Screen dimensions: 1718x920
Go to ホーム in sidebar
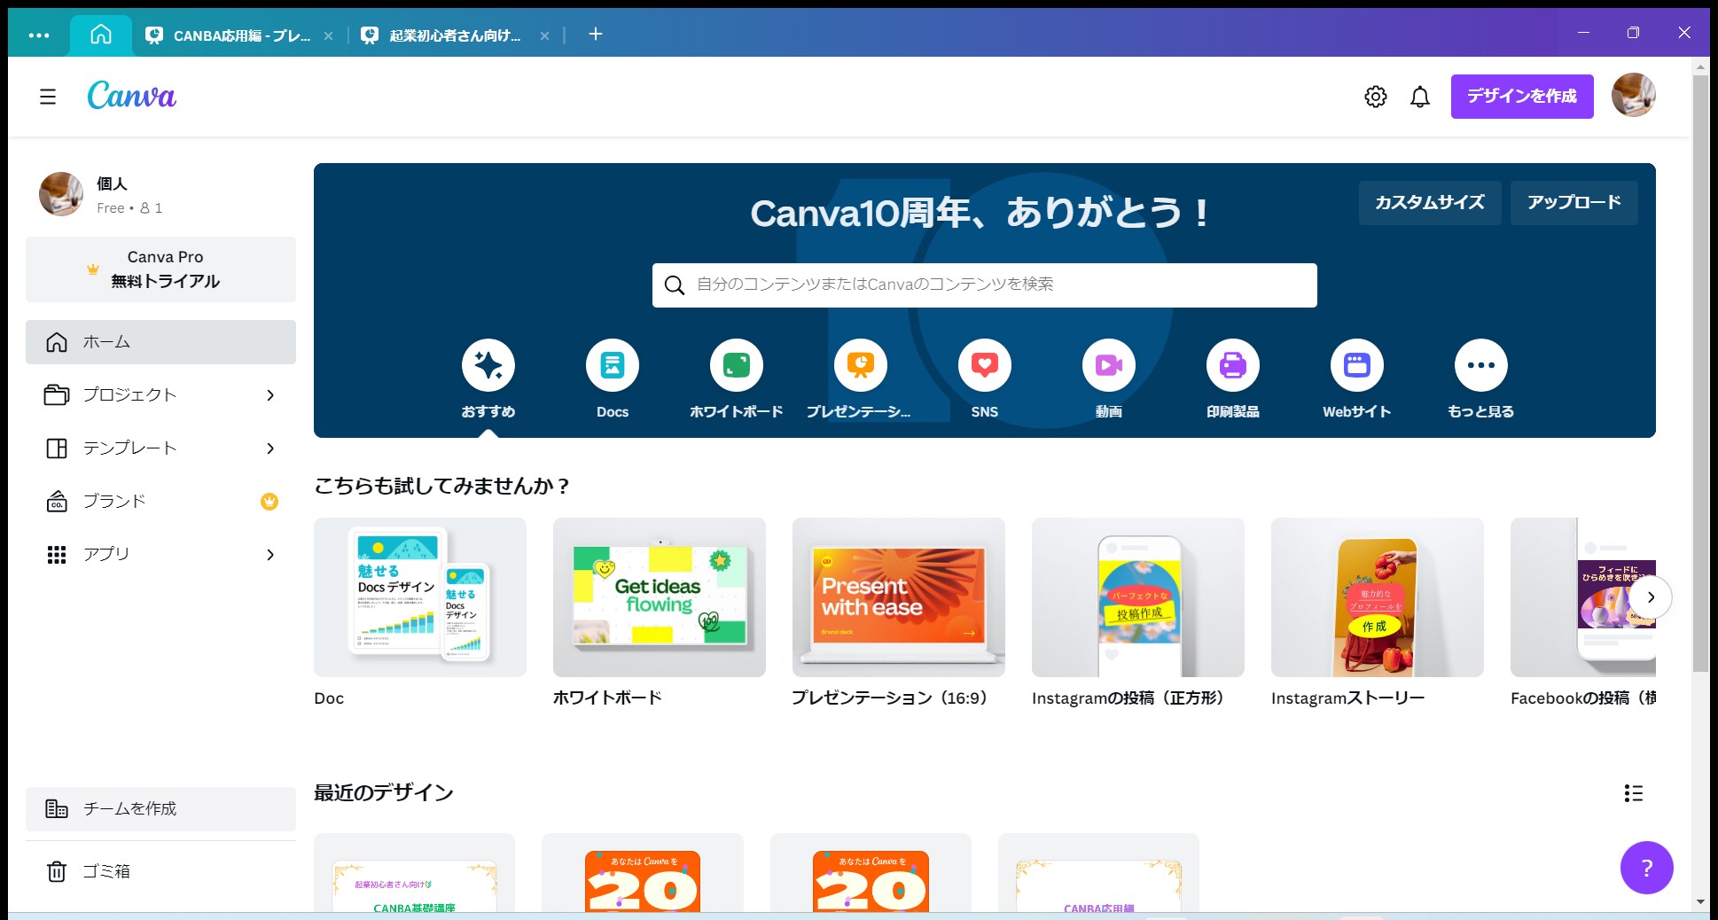click(x=160, y=342)
